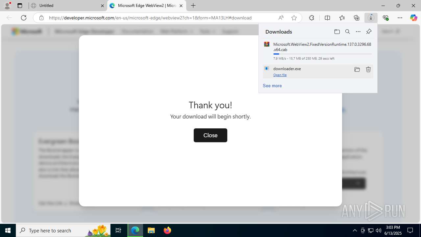The image size is (421, 237).
Task: Open the notification center icon
Action: pos(410,230)
